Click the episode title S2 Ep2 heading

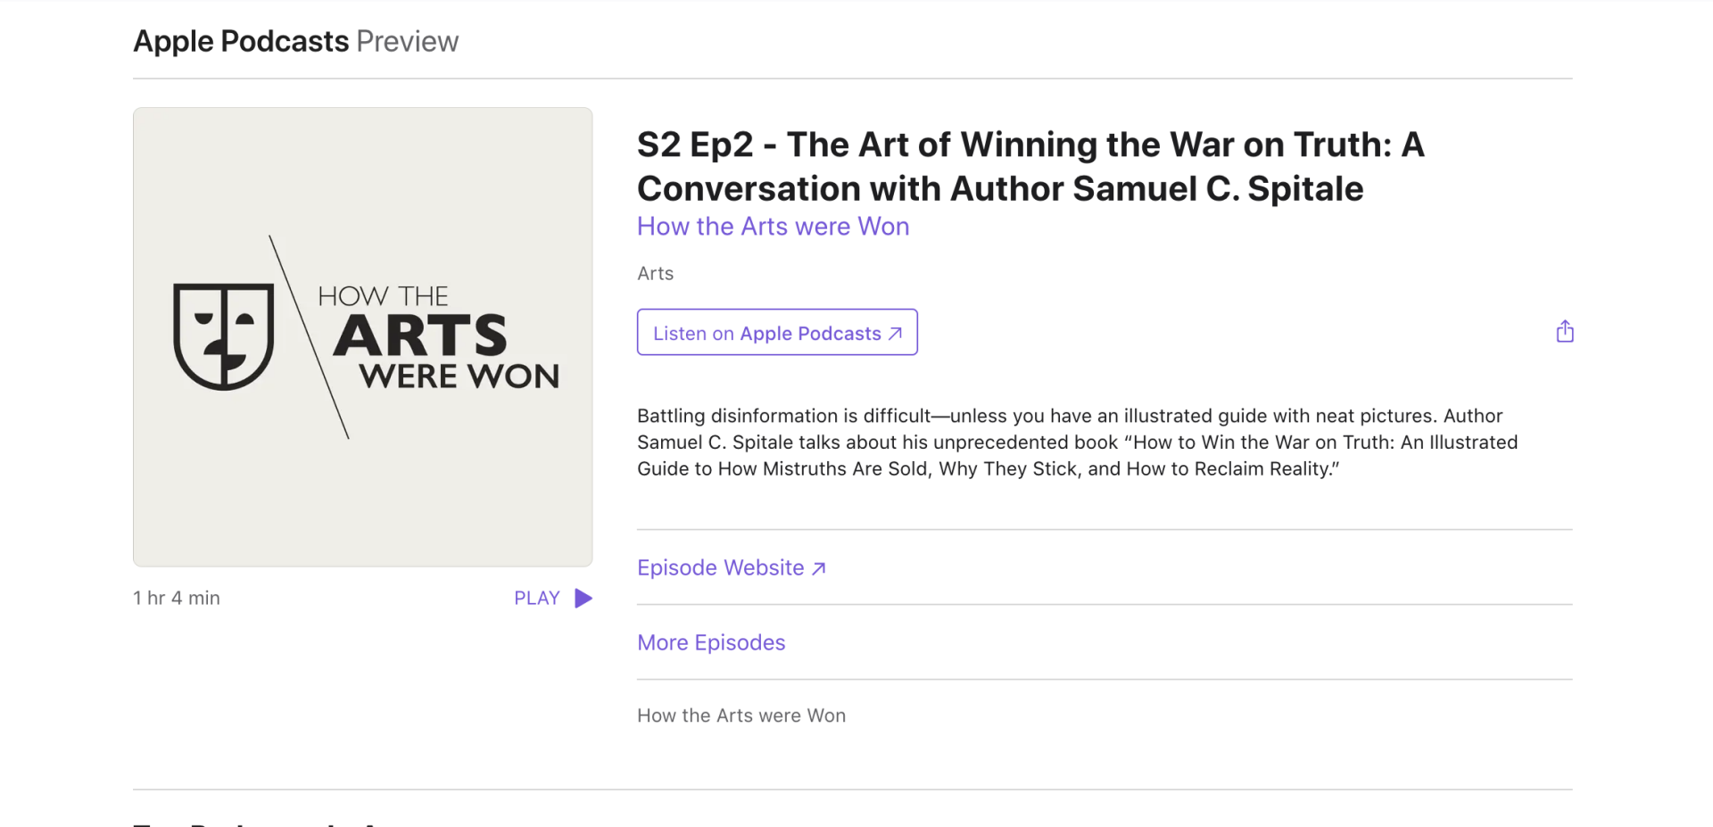click(x=1030, y=167)
